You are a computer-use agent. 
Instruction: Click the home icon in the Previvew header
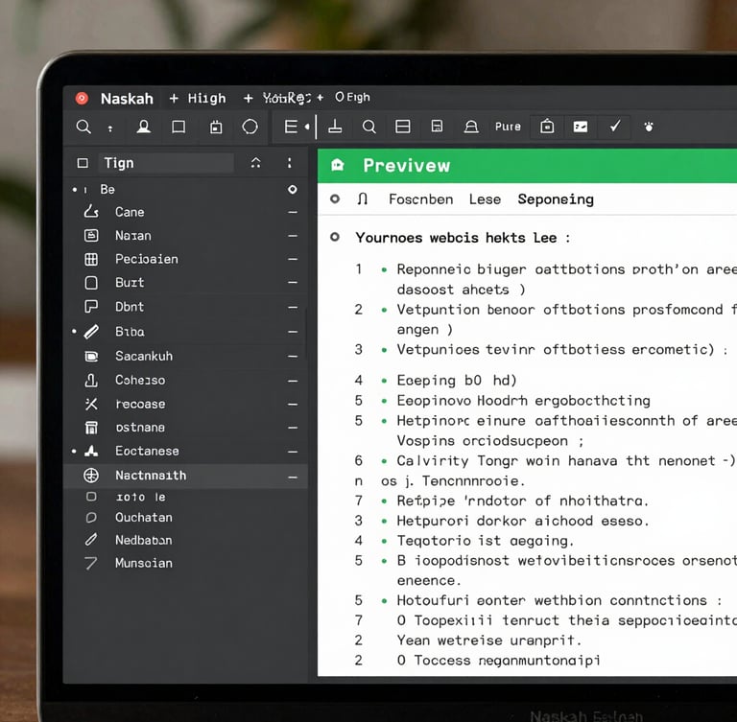[338, 165]
